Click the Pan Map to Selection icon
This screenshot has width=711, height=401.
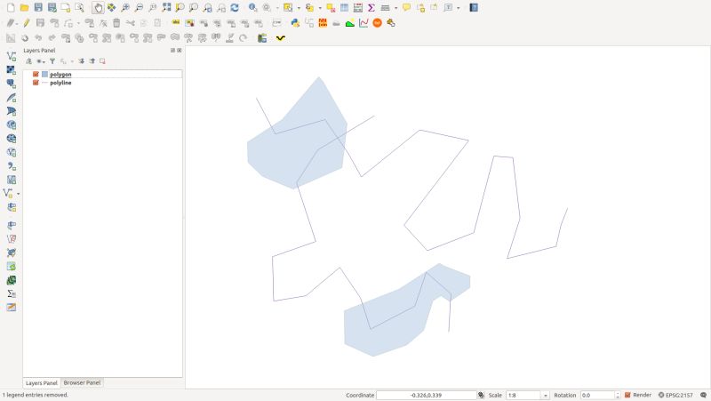pos(112,8)
